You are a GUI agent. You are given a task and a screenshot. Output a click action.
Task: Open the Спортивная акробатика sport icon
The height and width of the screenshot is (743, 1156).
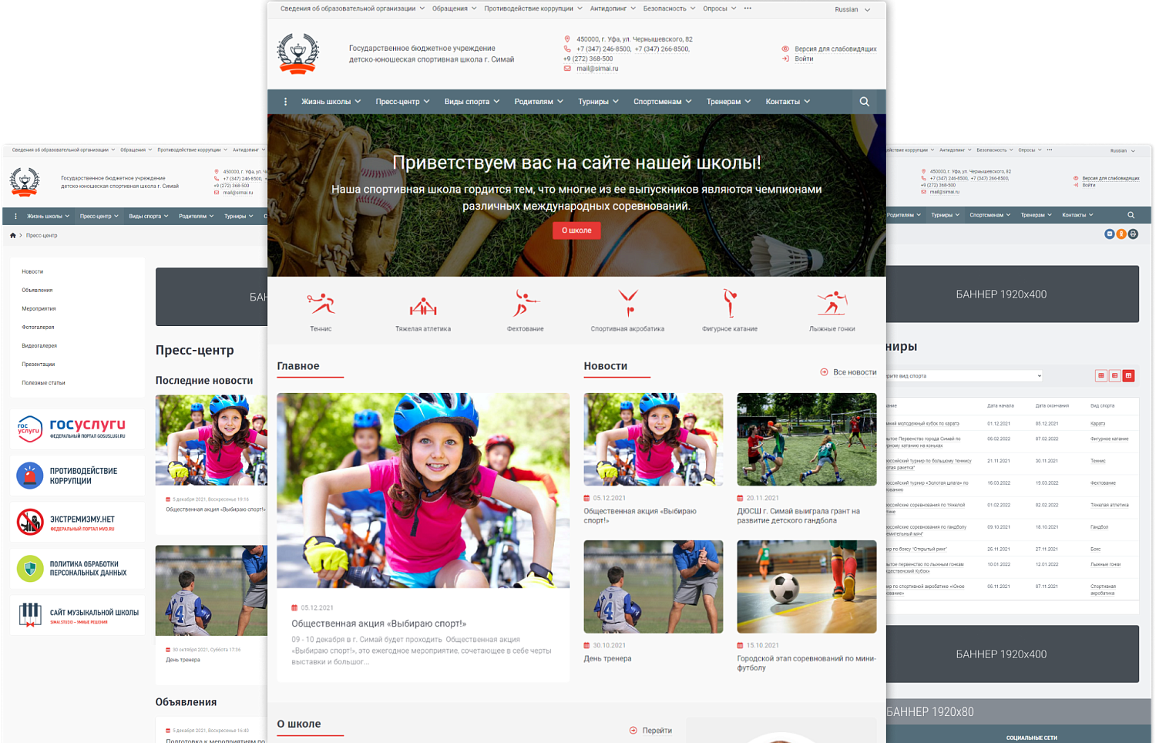point(627,303)
